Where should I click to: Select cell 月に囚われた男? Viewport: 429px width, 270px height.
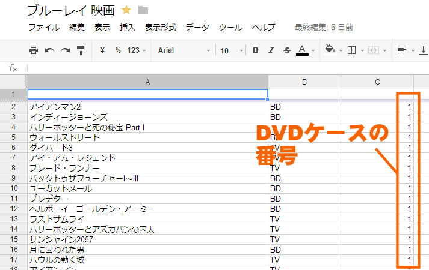(148, 250)
